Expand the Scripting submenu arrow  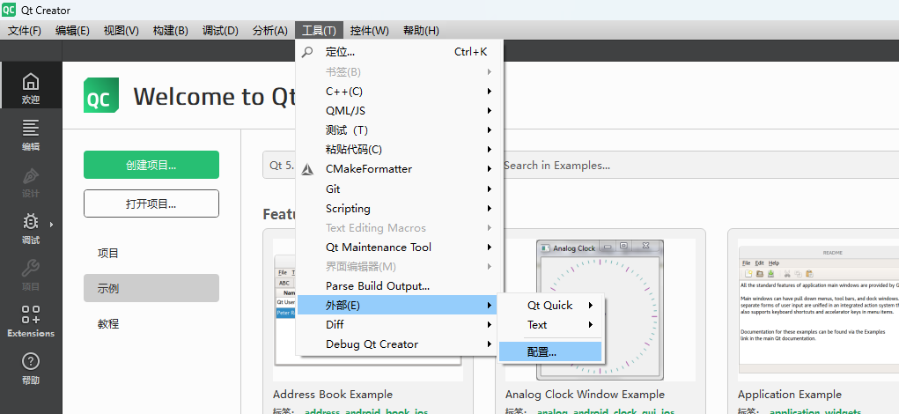pyautogui.click(x=490, y=208)
